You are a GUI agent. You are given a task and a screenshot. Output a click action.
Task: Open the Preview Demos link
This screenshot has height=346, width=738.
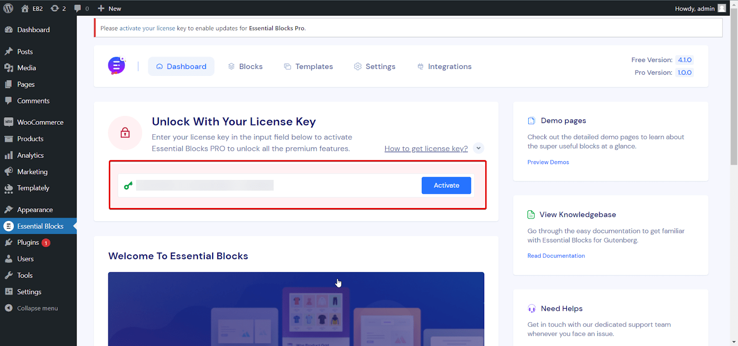tap(548, 162)
